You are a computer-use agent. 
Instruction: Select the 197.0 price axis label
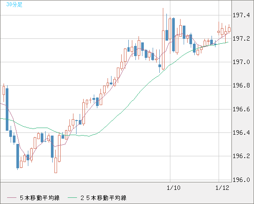click(x=241, y=62)
